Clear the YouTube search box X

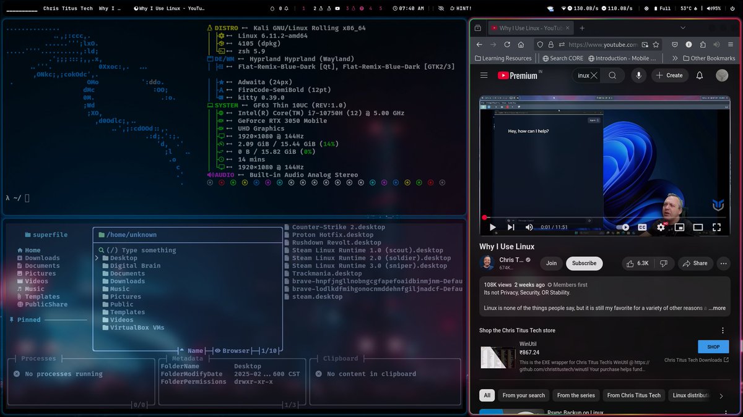[594, 75]
